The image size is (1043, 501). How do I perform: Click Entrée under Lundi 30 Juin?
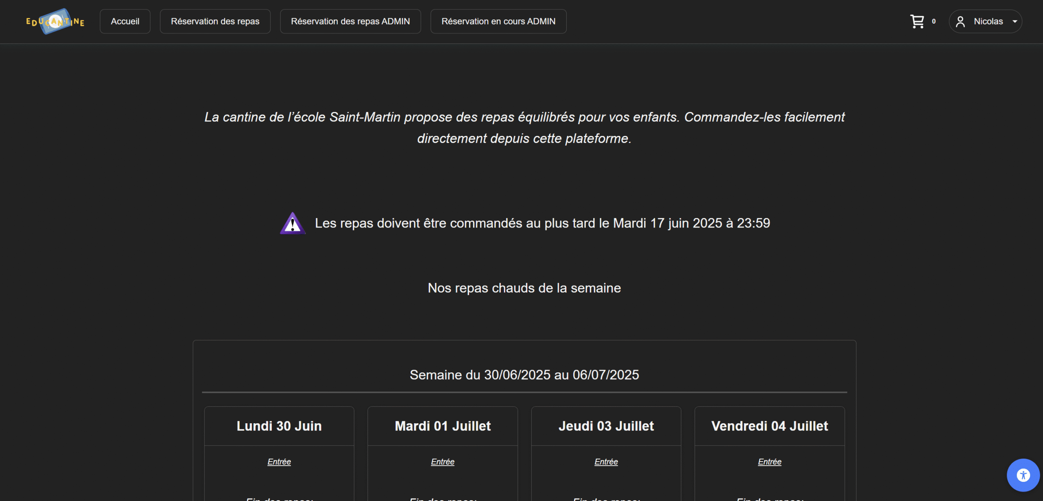tap(279, 462)
